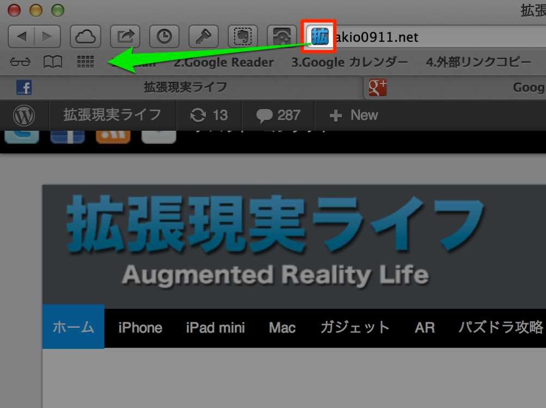Open Reading List glasses icon
This screenshot has height=408, width=546.
(x=20, y=62)
